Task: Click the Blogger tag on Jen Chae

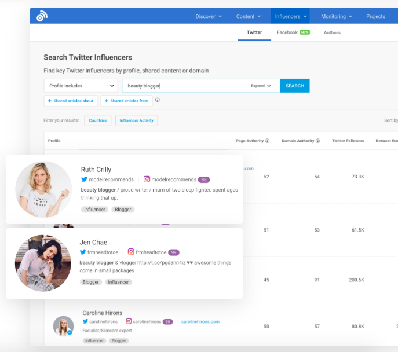Action: click(90, 282)
